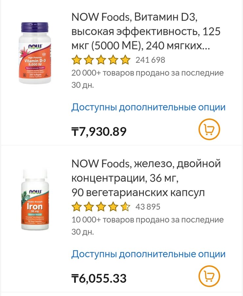Click the ₸7,930.89 price
Viewport: 243px width, 296px height.
pyautogui.click(x=99, y=132)
